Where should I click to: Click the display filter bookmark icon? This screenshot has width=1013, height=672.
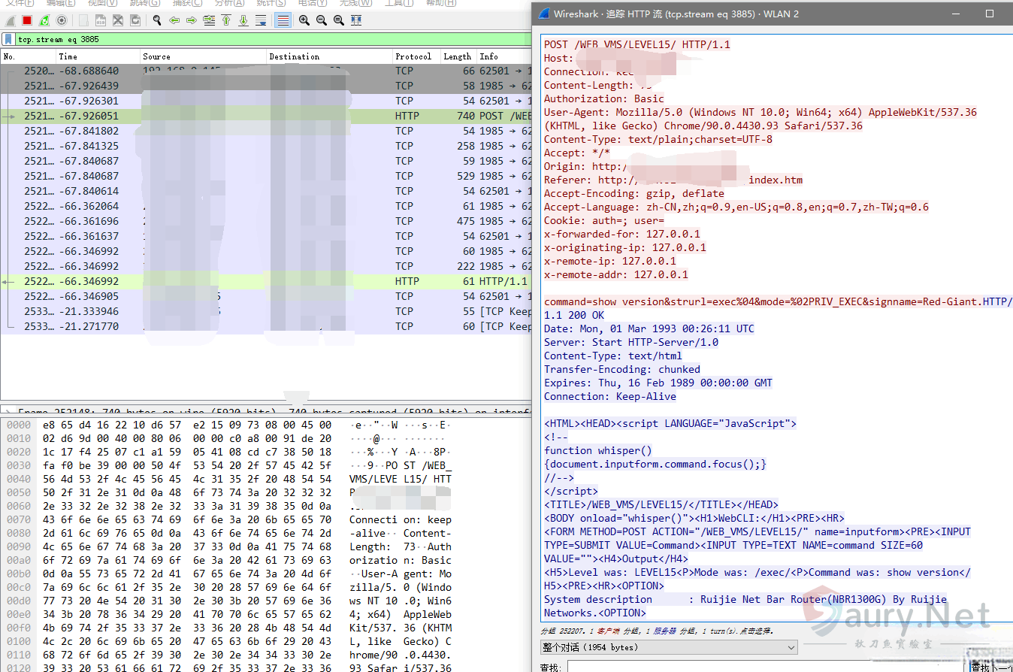click(x=8, y=39)
